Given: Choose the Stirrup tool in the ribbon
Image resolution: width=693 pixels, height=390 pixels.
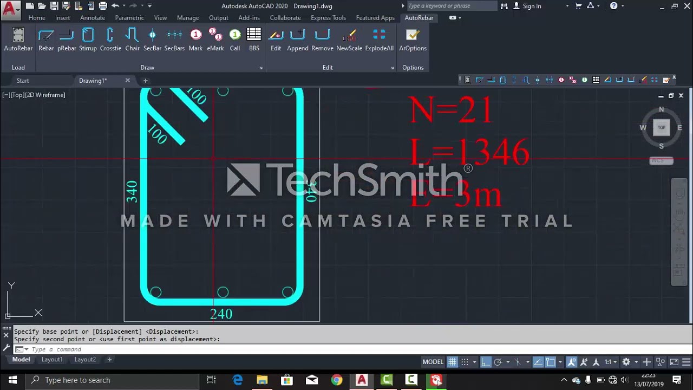Looking at the screenshot, I should click(x=88, y=40).
